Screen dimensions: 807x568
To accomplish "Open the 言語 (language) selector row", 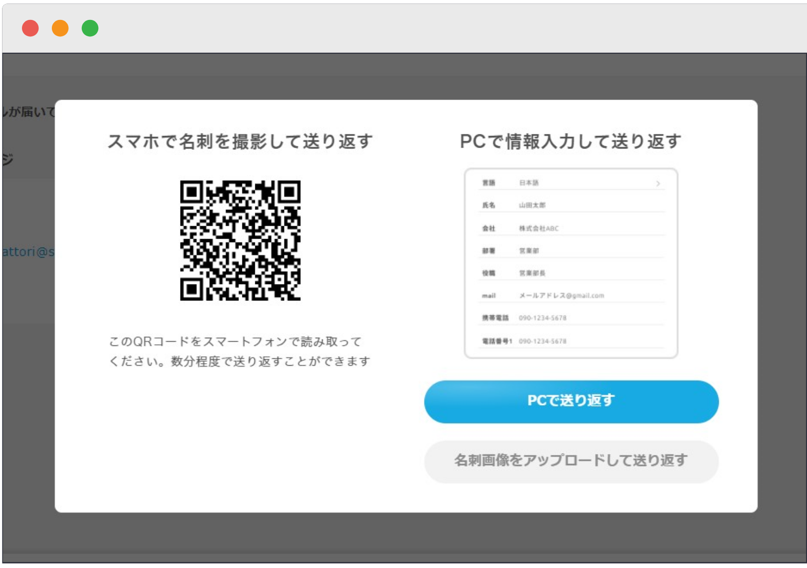I will 571,182.
